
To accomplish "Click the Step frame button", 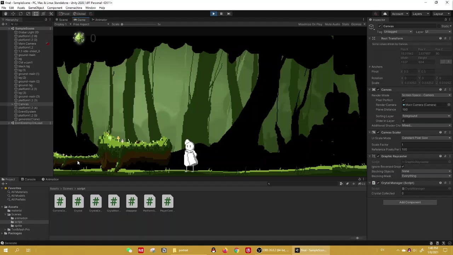I will pyautogui.click(x=229, y=14).
